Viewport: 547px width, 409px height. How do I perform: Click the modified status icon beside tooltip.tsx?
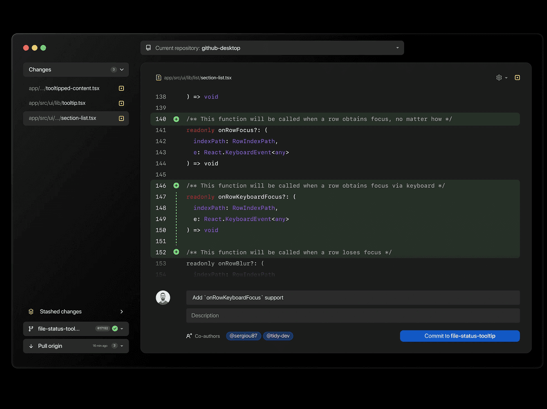121,103
